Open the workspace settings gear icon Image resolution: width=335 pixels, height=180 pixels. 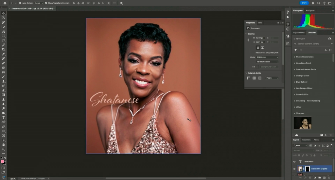[x=121, y=3]
